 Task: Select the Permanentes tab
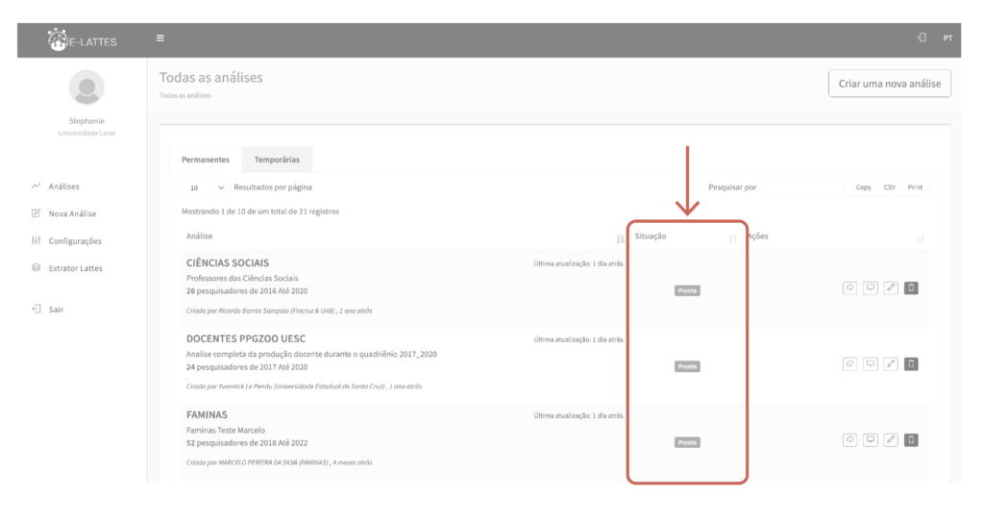[x=206, y=159]
